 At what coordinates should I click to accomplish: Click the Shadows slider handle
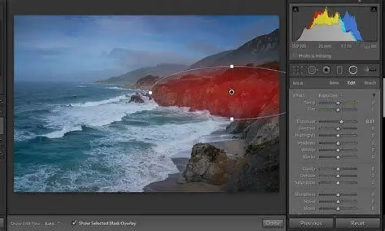click(x=338, y=143)
